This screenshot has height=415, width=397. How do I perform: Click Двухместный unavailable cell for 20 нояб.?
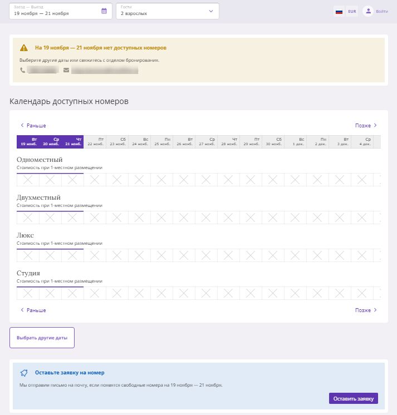(x=50, y=218)
